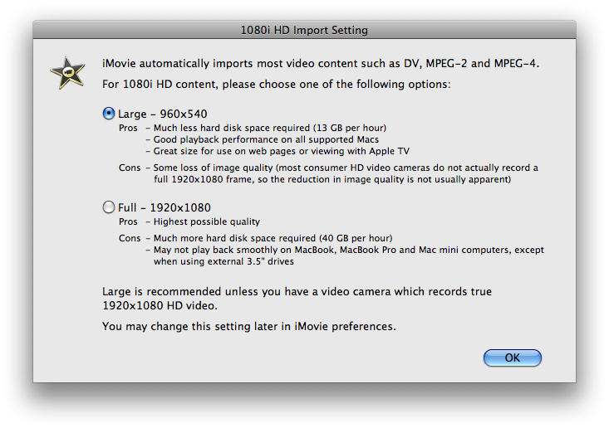Select the Full 1920x1080 radio button
Viewport: 609px width, 428px height.
coord(109,207)
